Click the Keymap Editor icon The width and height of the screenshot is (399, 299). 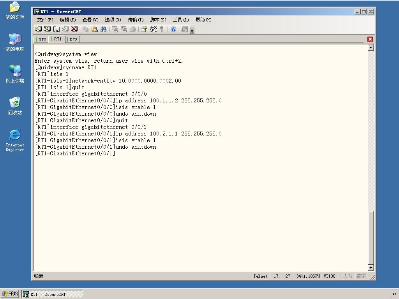[x=153, y=29]
